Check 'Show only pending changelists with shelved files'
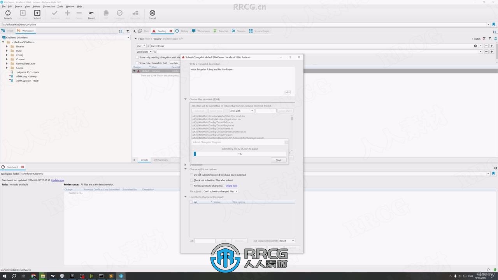This screenshot has height=280, width=498. point(137,58)
